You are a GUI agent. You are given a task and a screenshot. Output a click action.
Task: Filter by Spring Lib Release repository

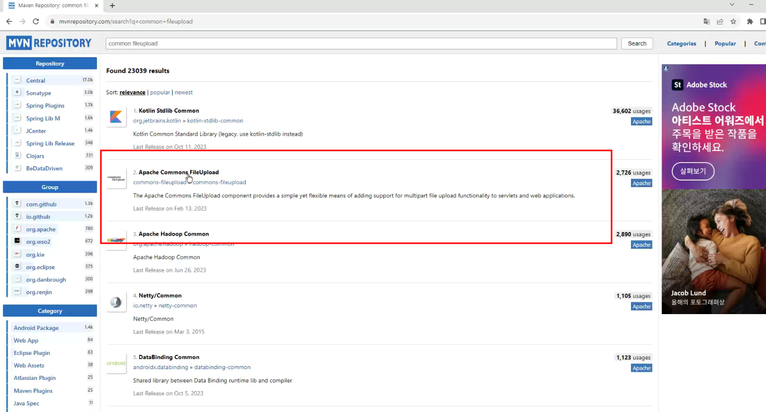click(x=50, y=143)
